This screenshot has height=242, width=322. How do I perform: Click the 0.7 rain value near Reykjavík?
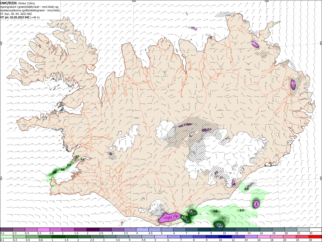click(77, 157)
